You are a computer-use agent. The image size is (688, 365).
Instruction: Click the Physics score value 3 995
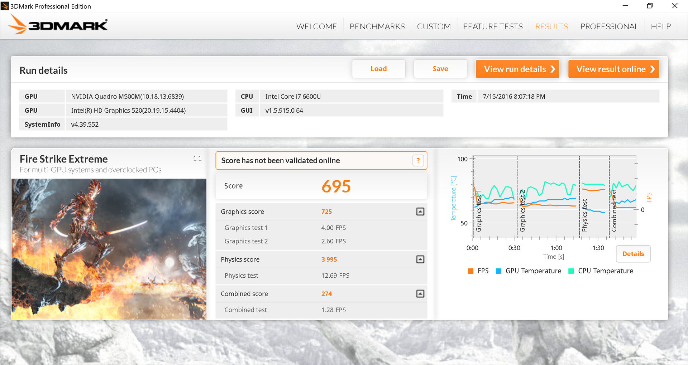point(329,259)
